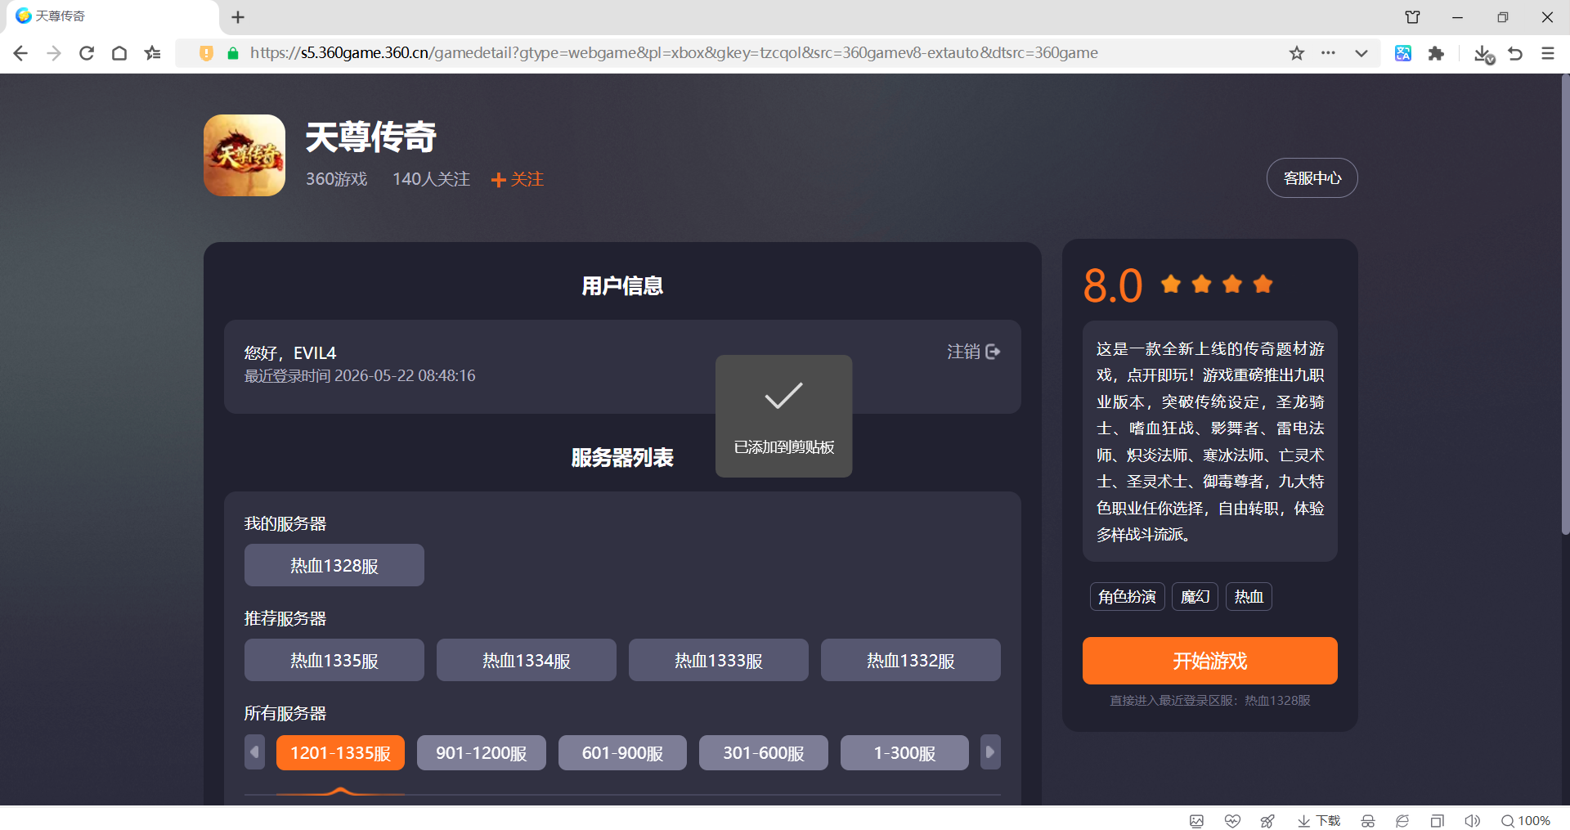
Task: Open the status bar picture icon
Action: click(1196, 821)
